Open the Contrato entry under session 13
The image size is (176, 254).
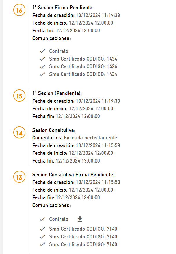coord(59,219)
